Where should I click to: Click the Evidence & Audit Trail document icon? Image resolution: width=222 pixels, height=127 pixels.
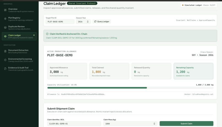pyautogui.click(x=5, y=69)
